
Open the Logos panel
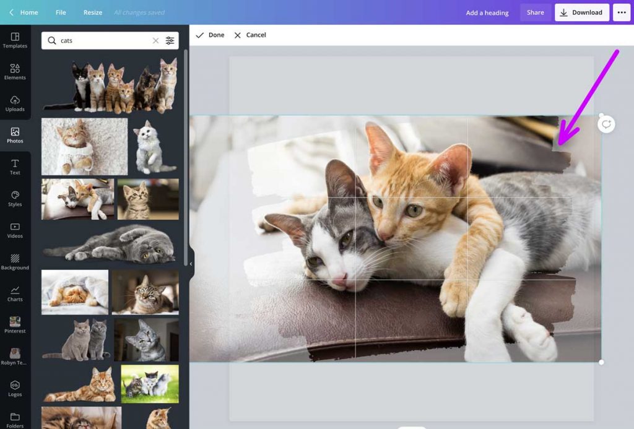point(15,389)
